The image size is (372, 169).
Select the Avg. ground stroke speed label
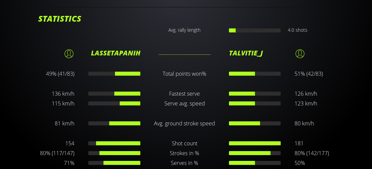184,123
